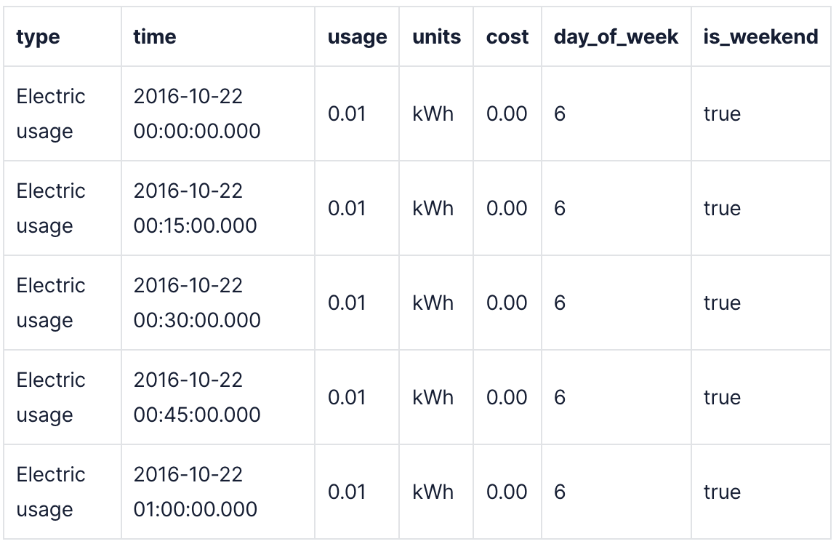Click the 0.01 usage value in the 00:15 row
This screenshot has height=544, width=836.
point(347,208)
